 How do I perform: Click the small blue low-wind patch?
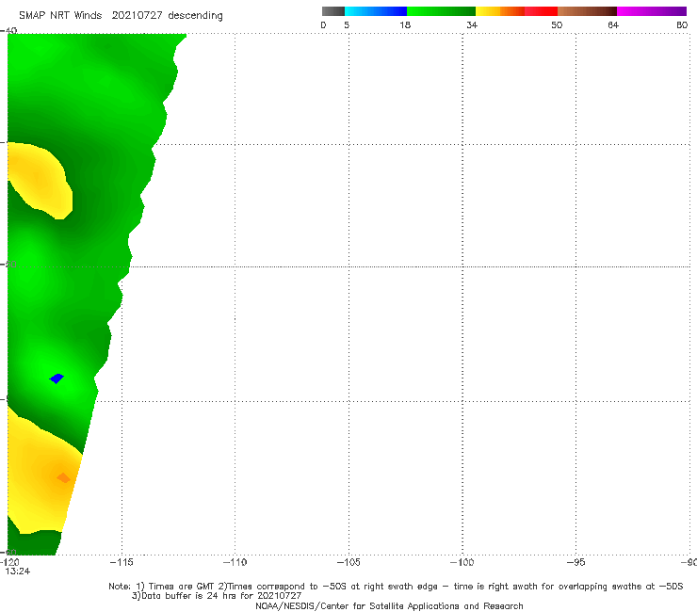click(x=57, y=378)
